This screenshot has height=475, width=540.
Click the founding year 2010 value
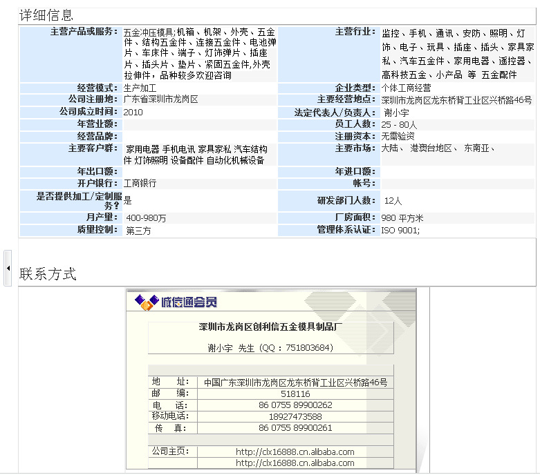(x=133, y=112)
